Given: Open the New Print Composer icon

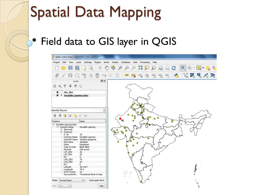Looking at the screenshot, I should (84, 68).
